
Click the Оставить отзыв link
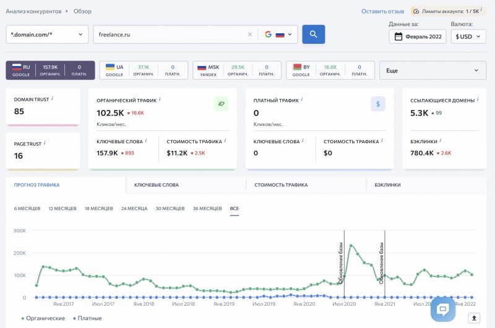382,11
